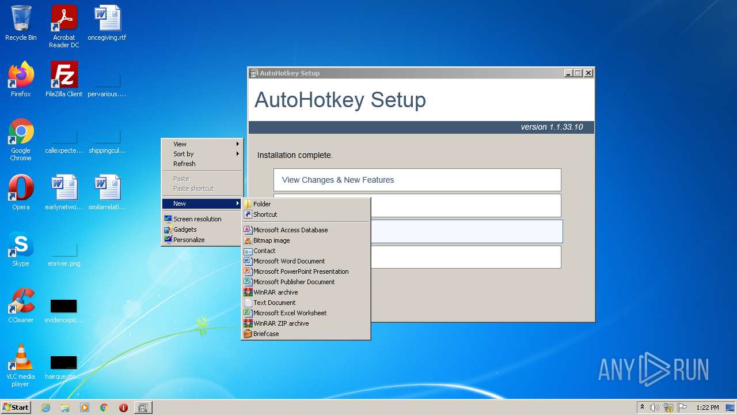The width and height of the screenshot is (737, 415).
Task: Launch Opera from the taskbar
Action: 123,408
